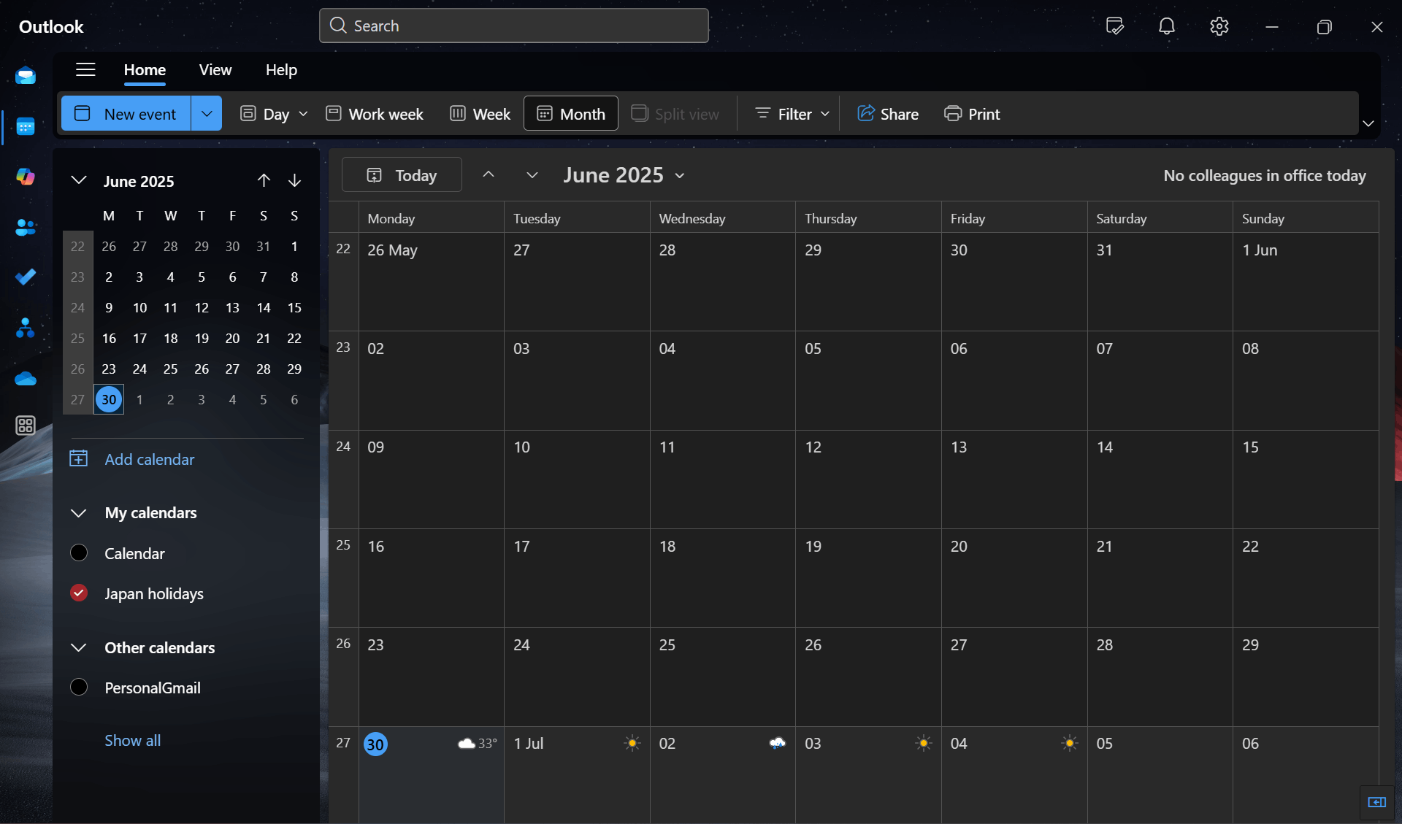Open the notifications bell
Image resolution: width=1402 pixels, height=824 pixels.
[1166, 26]
